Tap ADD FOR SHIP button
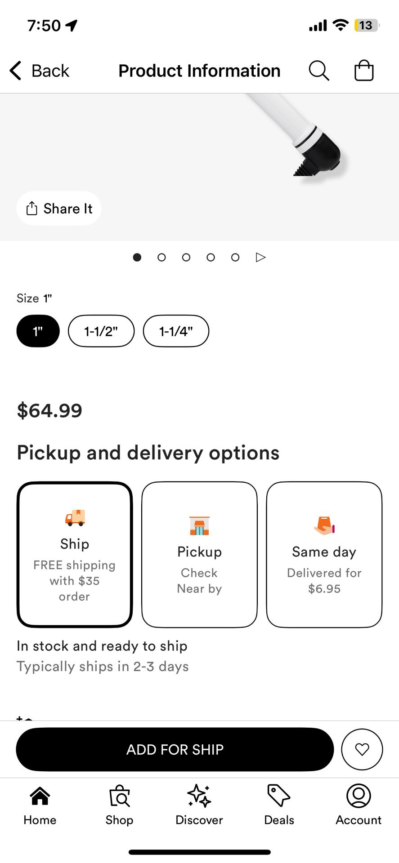Image resolution: width=399 pixels, height=863 pixels. coord(175,749)
